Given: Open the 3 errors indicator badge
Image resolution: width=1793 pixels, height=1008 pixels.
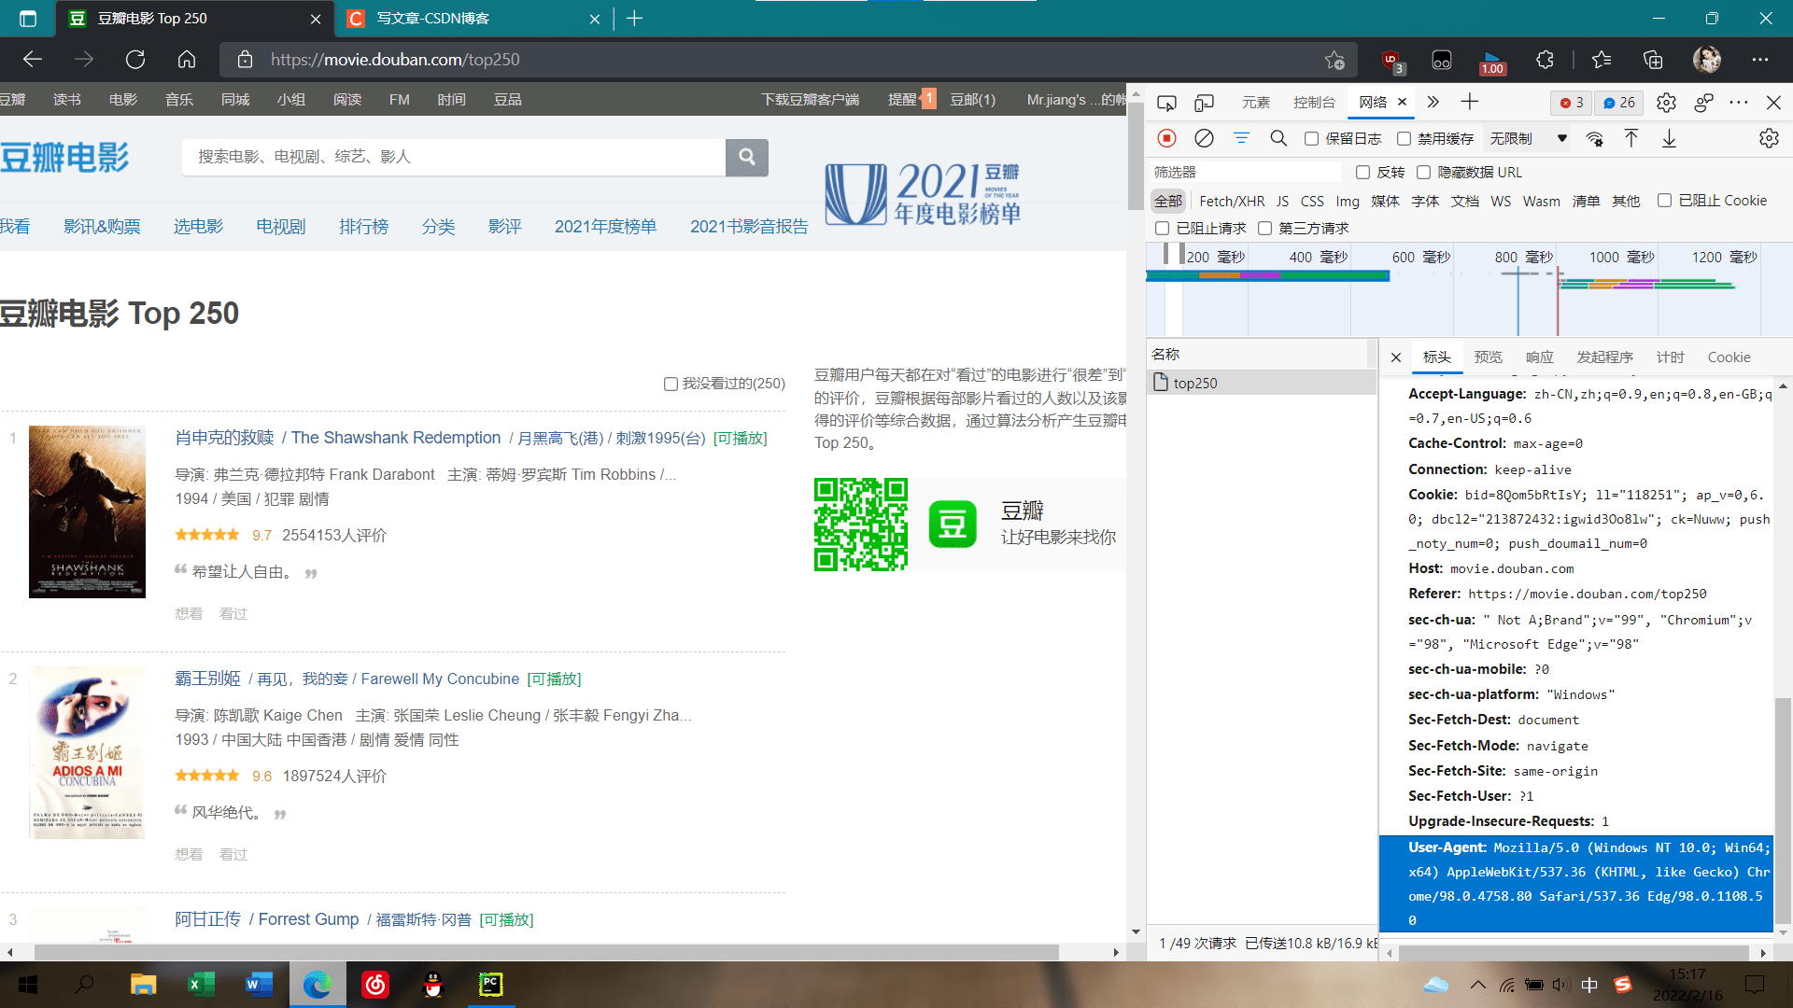Looking at the screenshot, I should tap(1572, 102).
